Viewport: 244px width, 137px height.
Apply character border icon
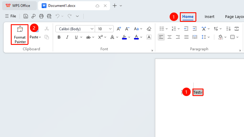click(149, 37)
